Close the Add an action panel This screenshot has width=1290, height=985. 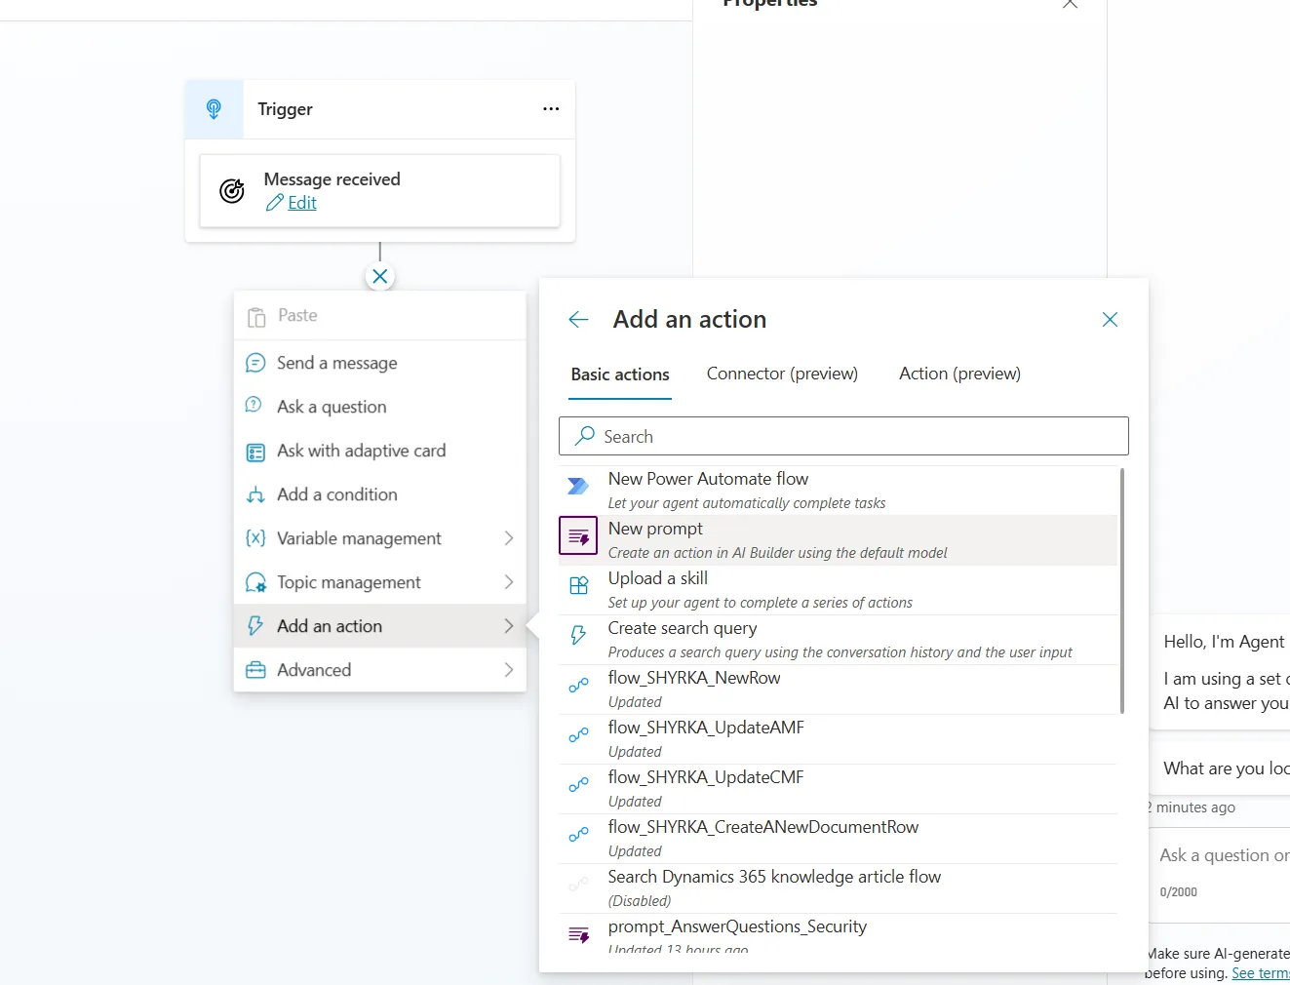(x=1110, y=320)
